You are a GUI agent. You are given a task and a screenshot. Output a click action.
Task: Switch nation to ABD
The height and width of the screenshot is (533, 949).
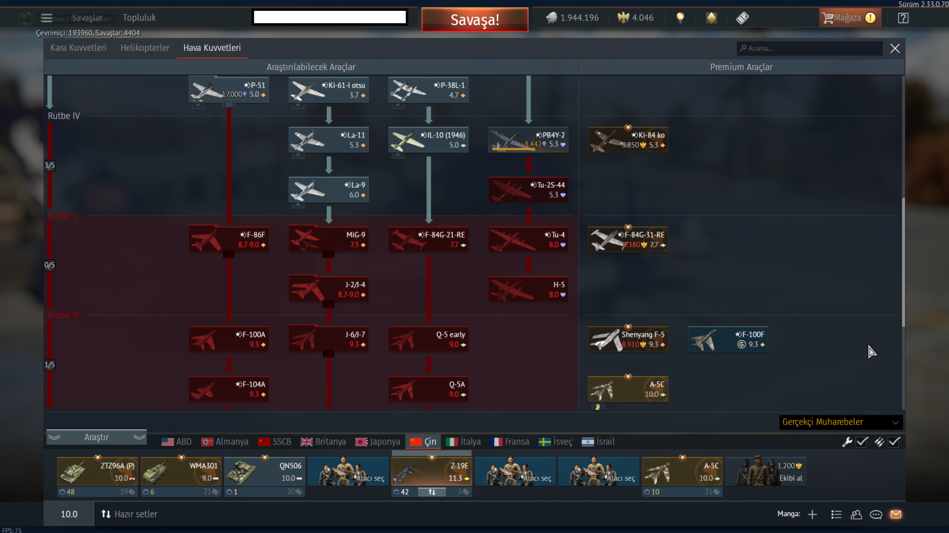(x=176, y=442)
